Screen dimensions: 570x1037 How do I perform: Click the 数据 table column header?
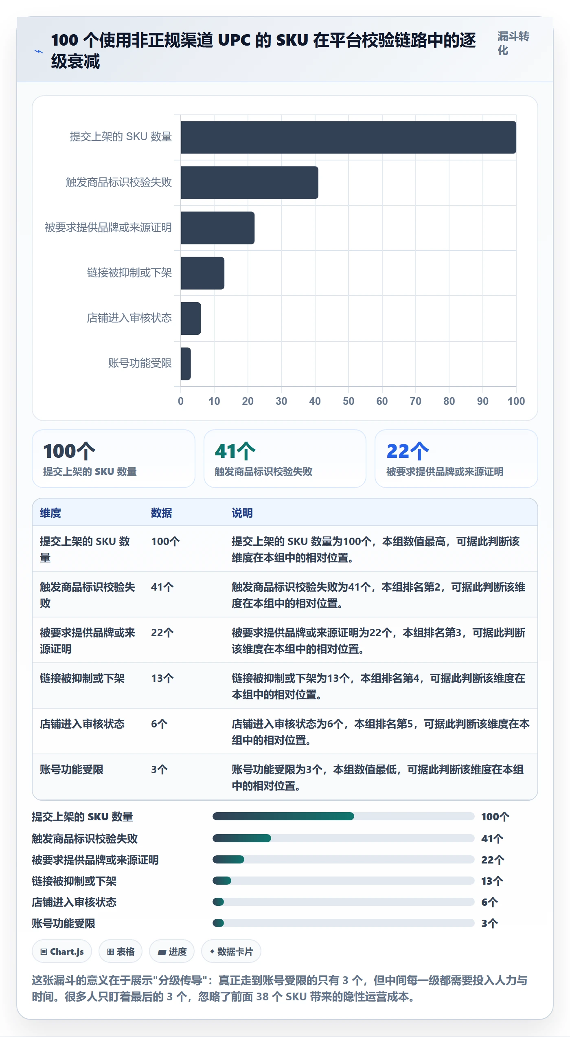[162, 513]
